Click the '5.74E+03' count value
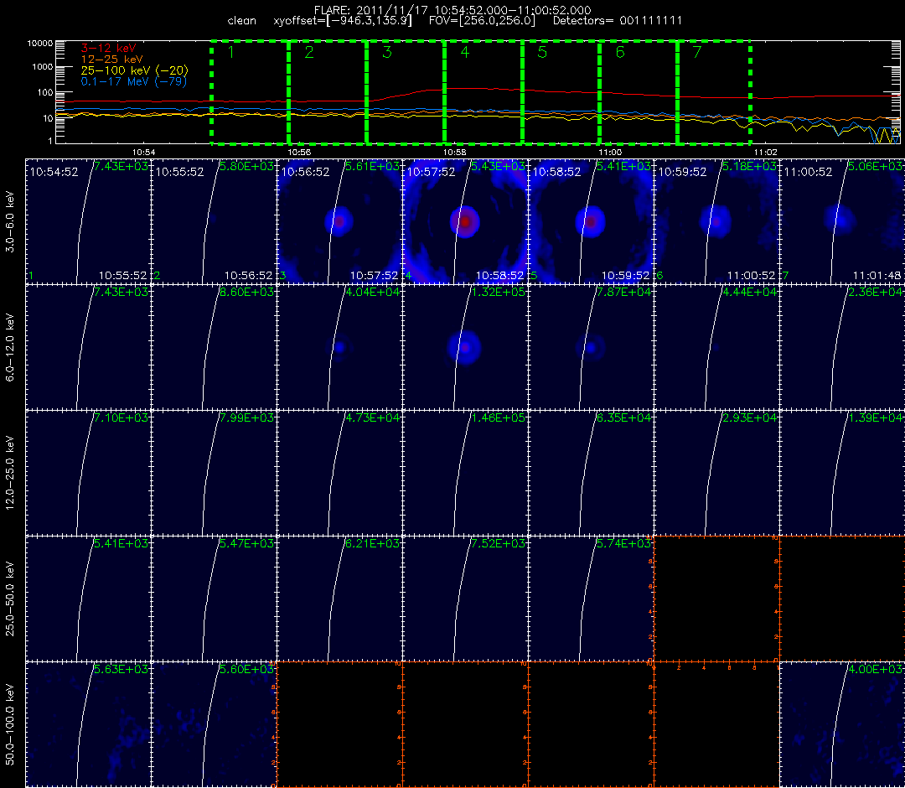This screenshot has width=905, height=788. click(x=624, y=543)
